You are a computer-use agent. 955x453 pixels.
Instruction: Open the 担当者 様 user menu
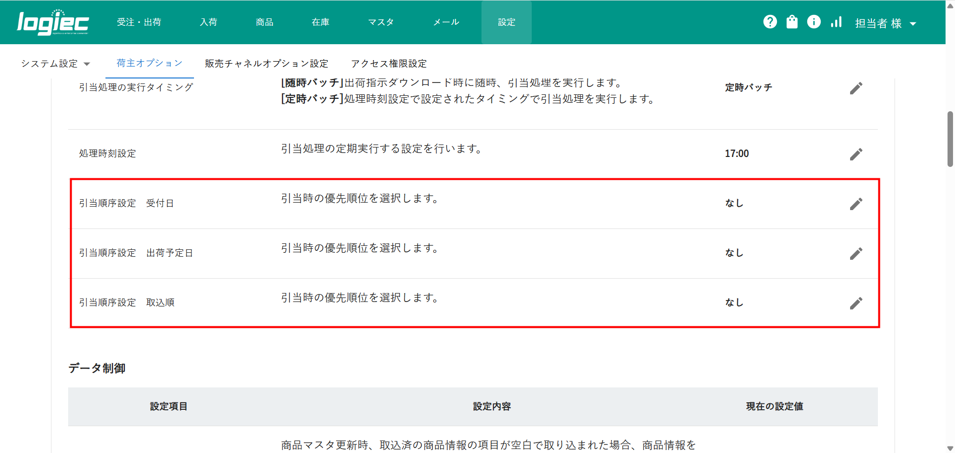[x=885, y=23]
